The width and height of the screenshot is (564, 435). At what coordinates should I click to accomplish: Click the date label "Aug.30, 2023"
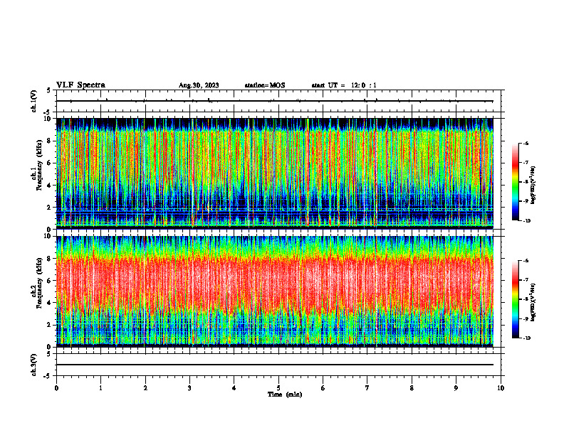199,85
